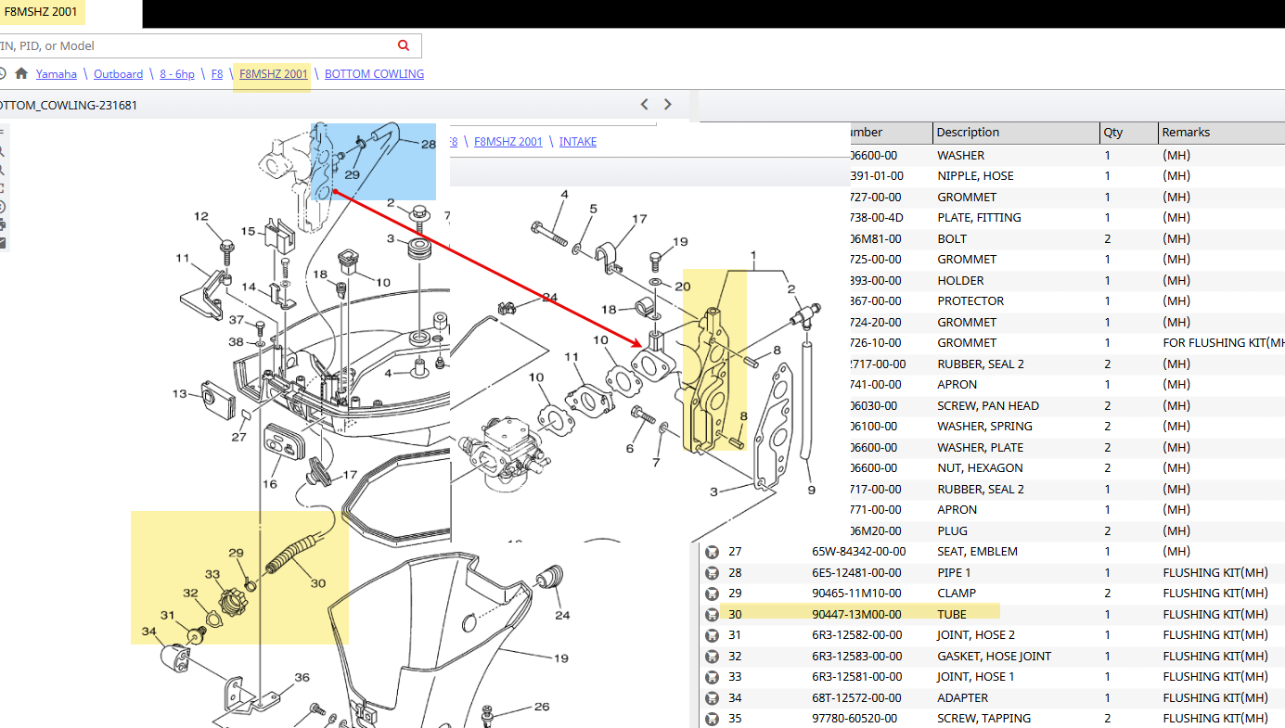
Task: Open F8MSHZ 2001 link beside INTAKE
Action: point(508,142)
